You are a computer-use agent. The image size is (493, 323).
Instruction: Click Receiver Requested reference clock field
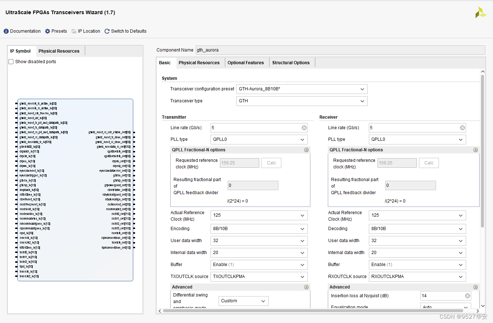pos(397,163)
